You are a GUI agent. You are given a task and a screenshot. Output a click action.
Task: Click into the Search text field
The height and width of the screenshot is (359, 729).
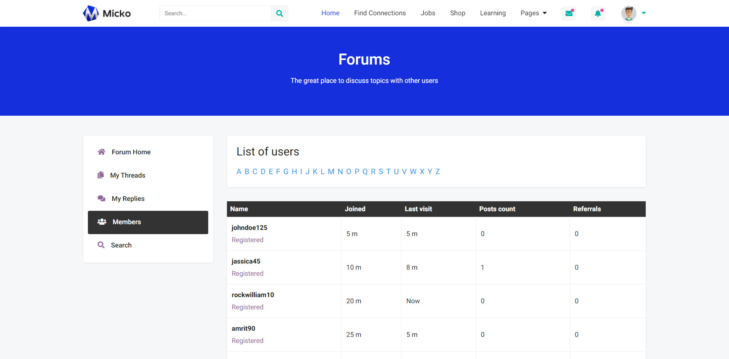215,13
